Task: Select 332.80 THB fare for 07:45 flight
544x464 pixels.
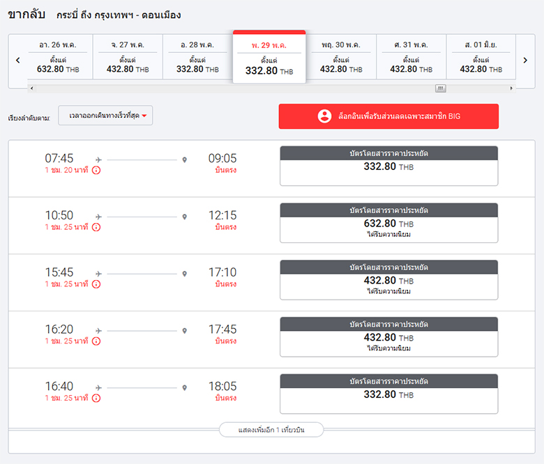Action: 388,166
